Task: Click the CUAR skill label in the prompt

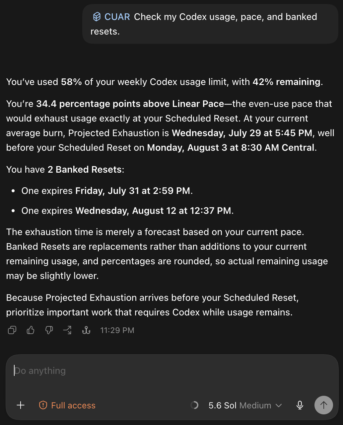Action: (x=117, y=17)
